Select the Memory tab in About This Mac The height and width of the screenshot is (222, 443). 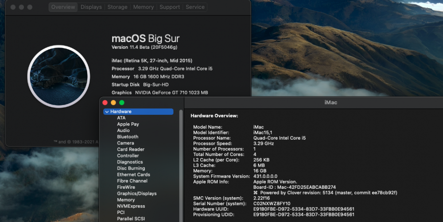(143, 7)
